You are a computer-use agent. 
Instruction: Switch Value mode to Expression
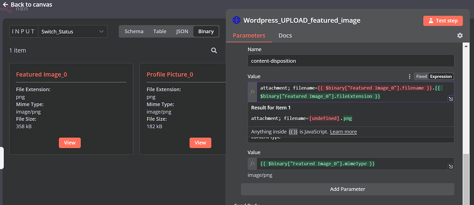point(441,77)
